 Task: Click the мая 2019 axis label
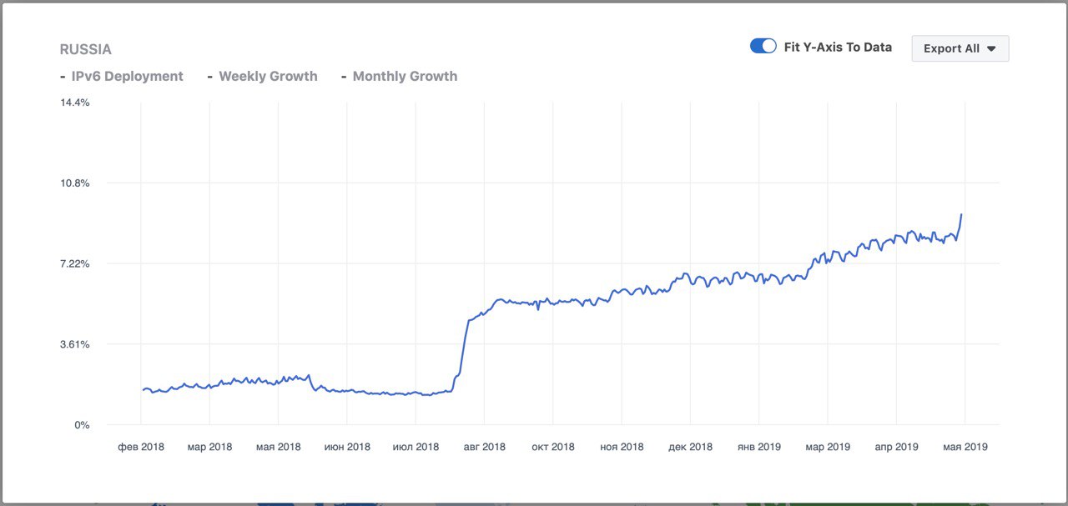pos(965,447)
